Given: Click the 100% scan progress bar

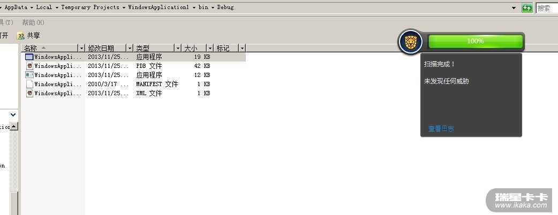Looking at the screenshot, I should (x=476, y=41).
